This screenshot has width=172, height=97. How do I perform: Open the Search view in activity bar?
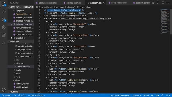point(3,11)
